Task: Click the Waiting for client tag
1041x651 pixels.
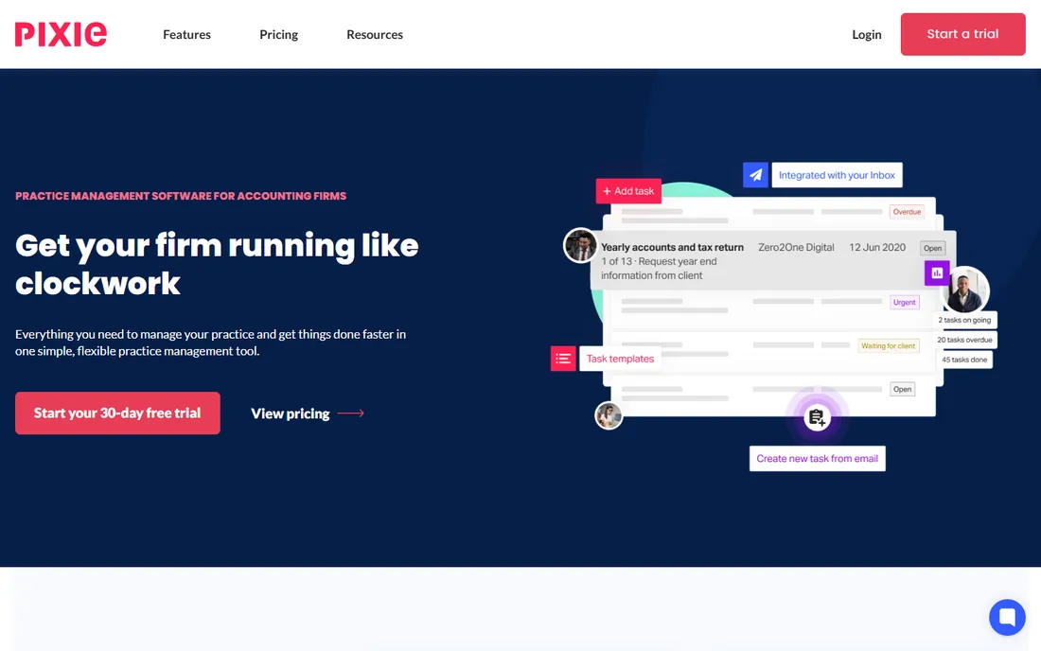Action: click(x=889, y=345)
